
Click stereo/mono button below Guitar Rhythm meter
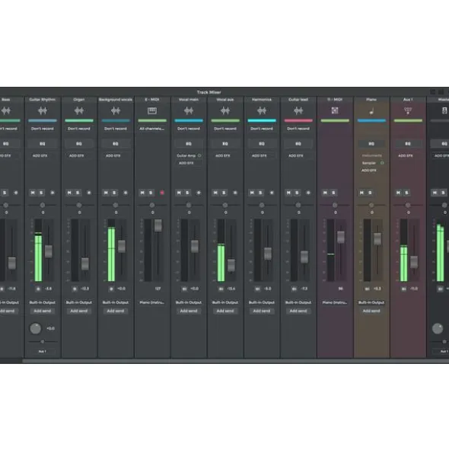38,289
